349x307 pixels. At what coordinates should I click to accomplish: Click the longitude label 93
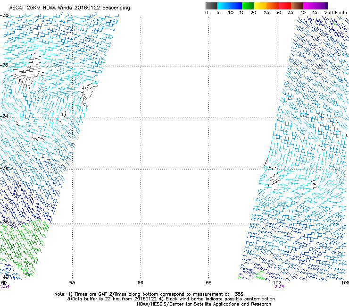[x=72, y=283]
